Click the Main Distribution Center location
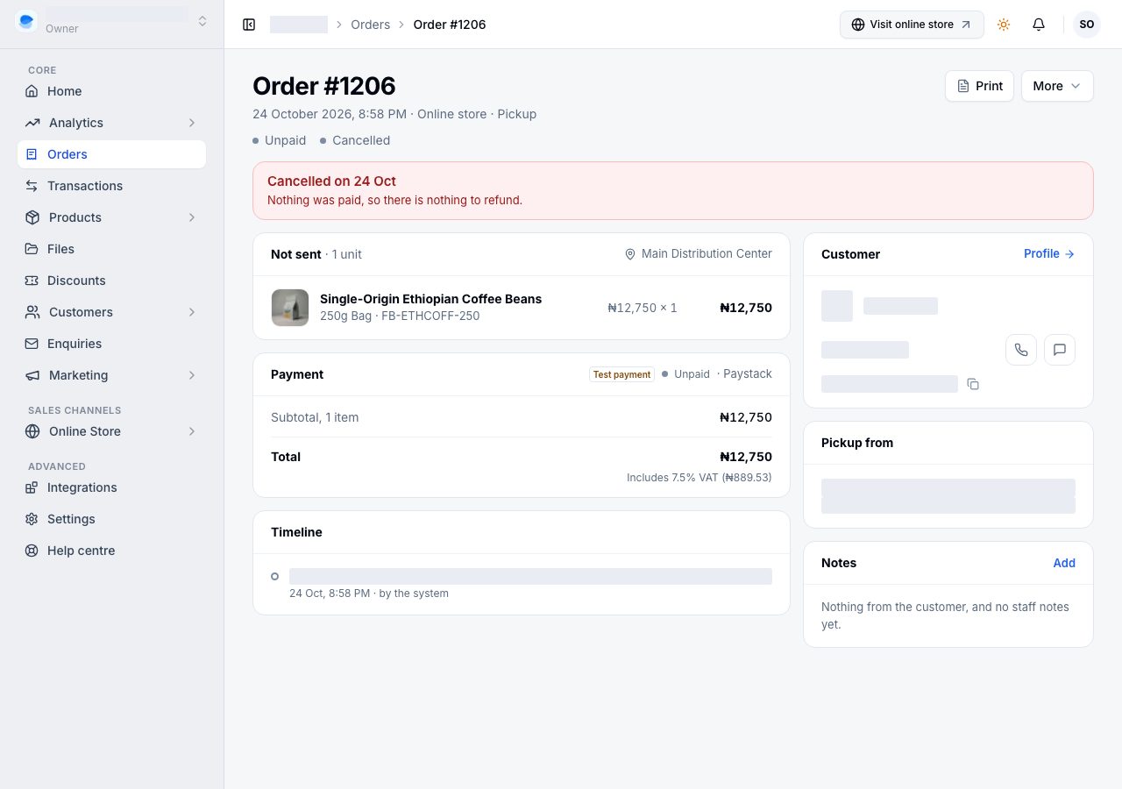Image resolution: width=1122 pixels, height=789 pixels. pyautogui.click(x=698, y=253)
